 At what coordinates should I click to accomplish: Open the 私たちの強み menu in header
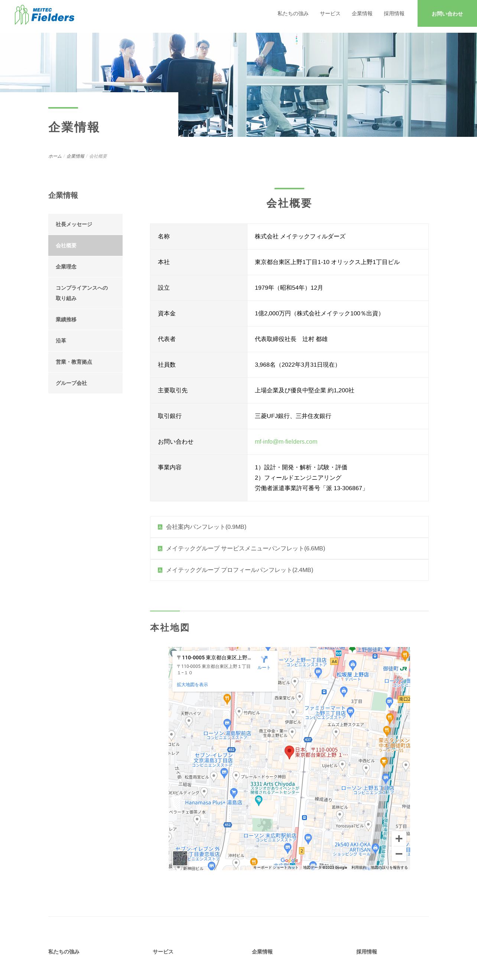coord(293,13)
